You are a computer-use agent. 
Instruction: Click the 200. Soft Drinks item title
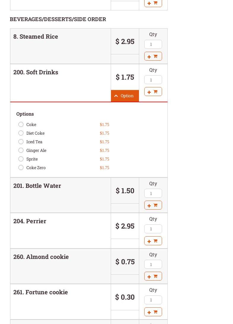coord(36,72)
